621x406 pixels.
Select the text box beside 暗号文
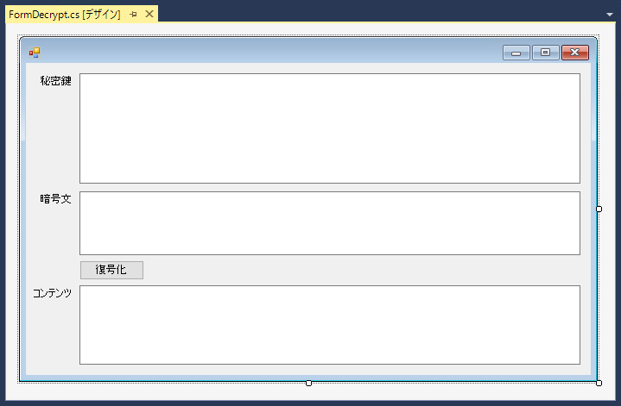pyautogui.click(x=330, y=223)
